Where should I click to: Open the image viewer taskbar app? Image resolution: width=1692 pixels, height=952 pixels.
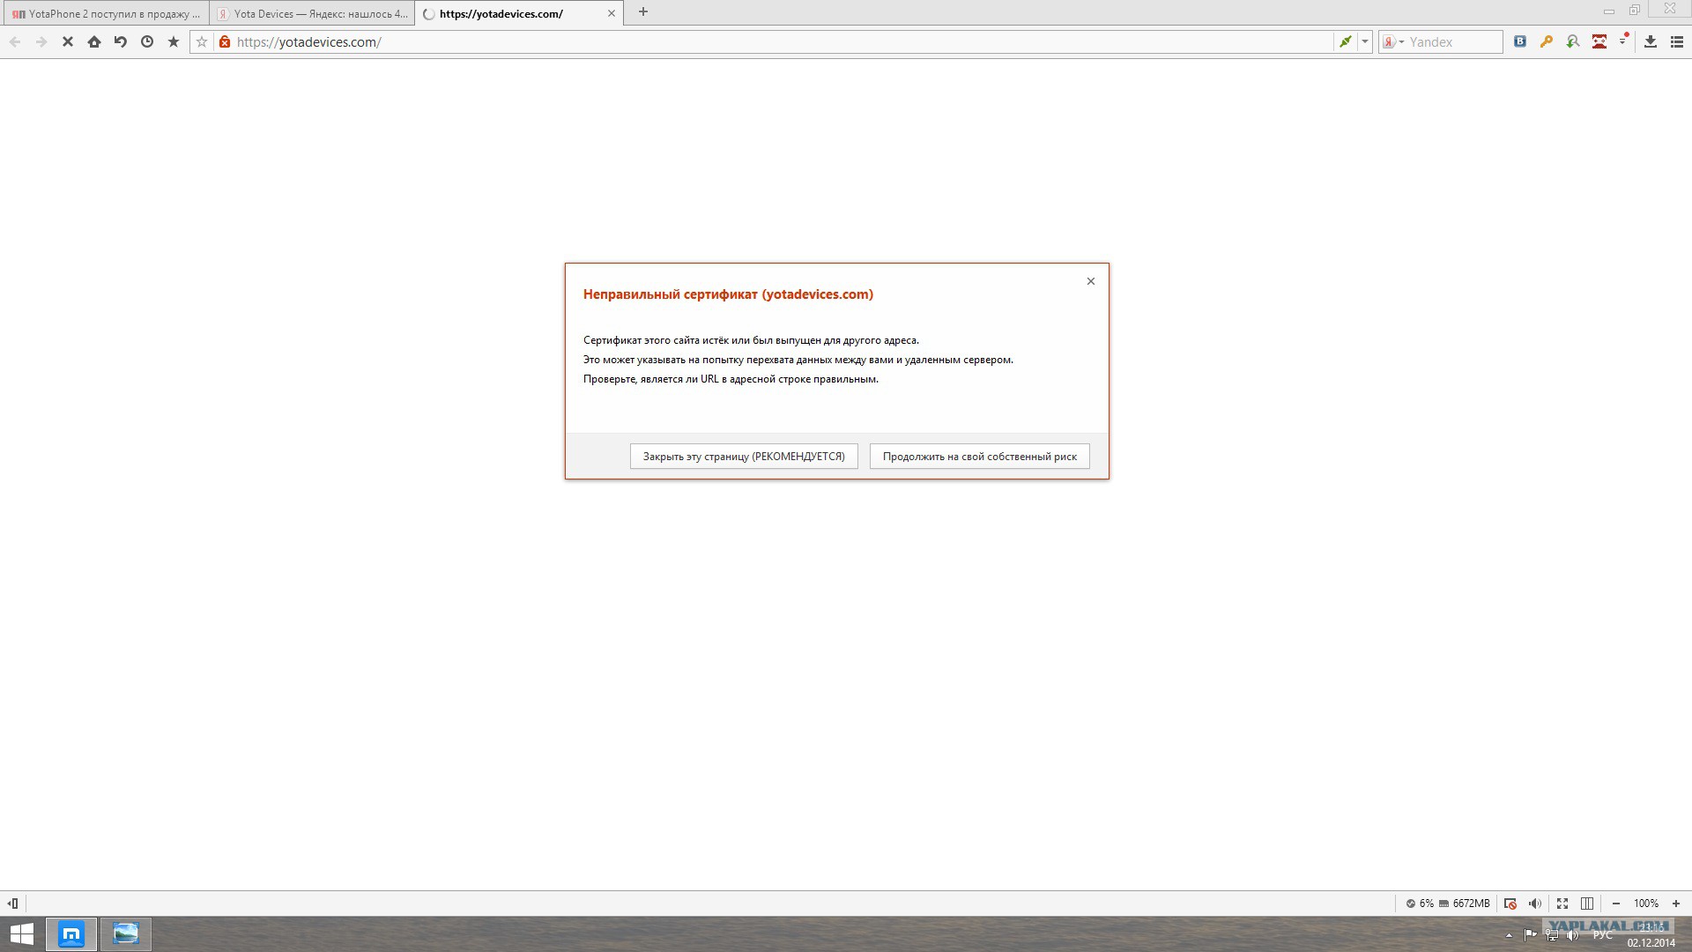[x=126, y=934]
